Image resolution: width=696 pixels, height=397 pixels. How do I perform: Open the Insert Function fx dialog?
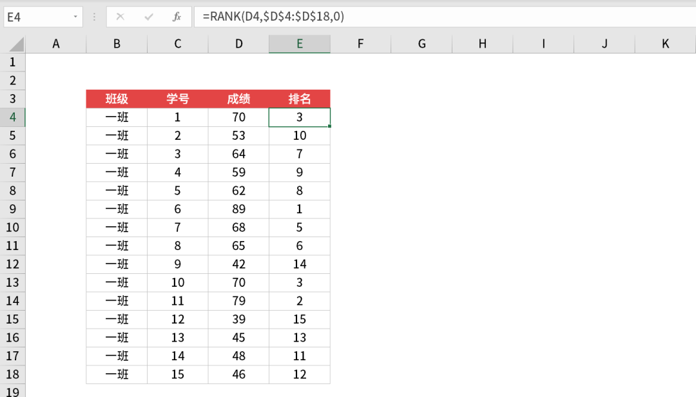pos(177,17)
